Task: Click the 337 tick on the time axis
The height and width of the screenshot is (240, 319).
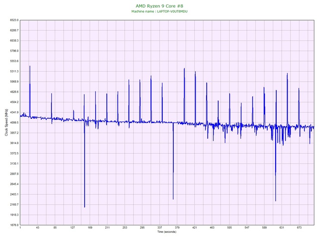Action: 159,228
